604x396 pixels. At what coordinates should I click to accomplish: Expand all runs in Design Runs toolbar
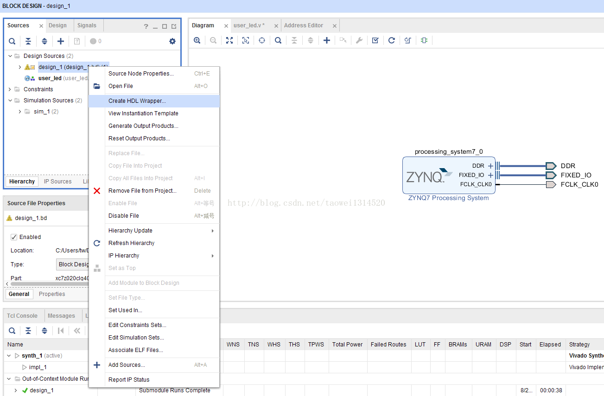pos(45,331)
